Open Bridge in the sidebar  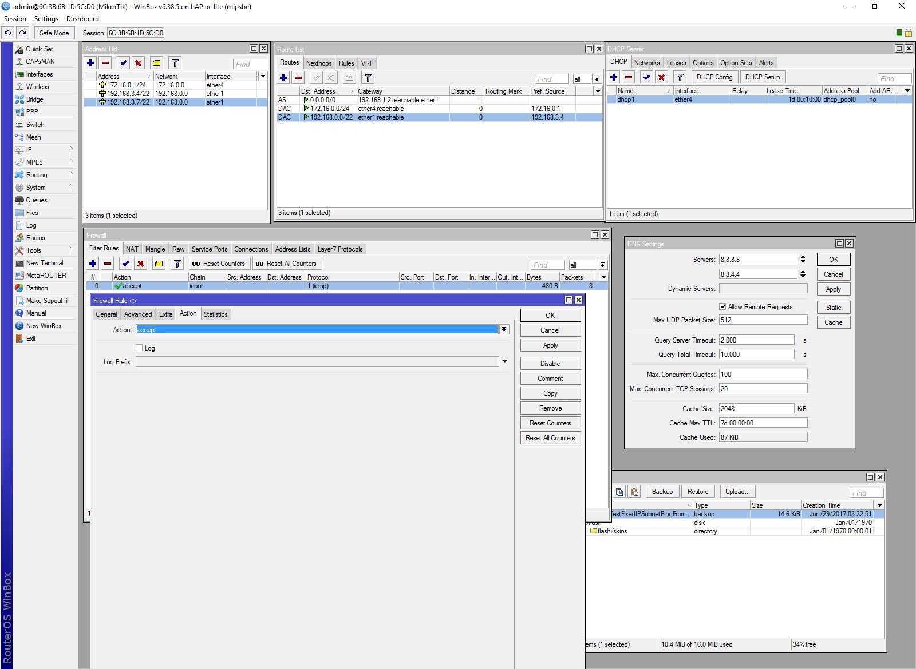pyautogui.click(x=34, y=99)
